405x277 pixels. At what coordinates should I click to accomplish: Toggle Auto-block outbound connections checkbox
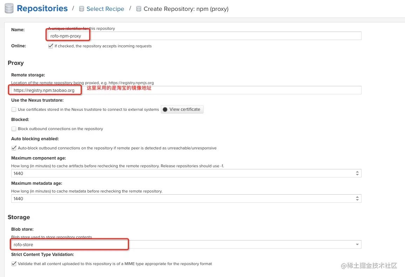point(14,148)
